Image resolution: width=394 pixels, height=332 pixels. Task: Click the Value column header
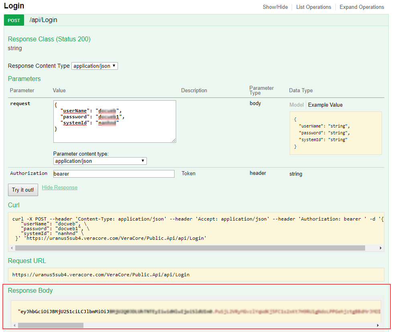point(59,90)
